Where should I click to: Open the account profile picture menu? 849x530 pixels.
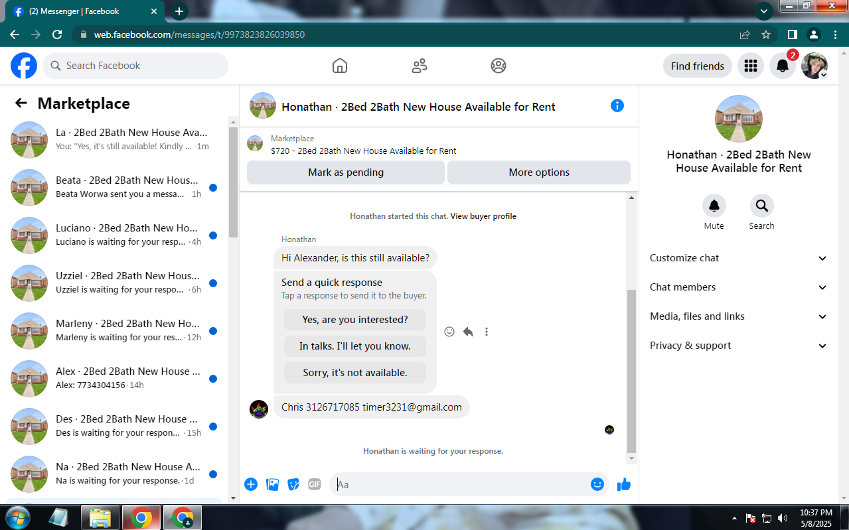814,66
